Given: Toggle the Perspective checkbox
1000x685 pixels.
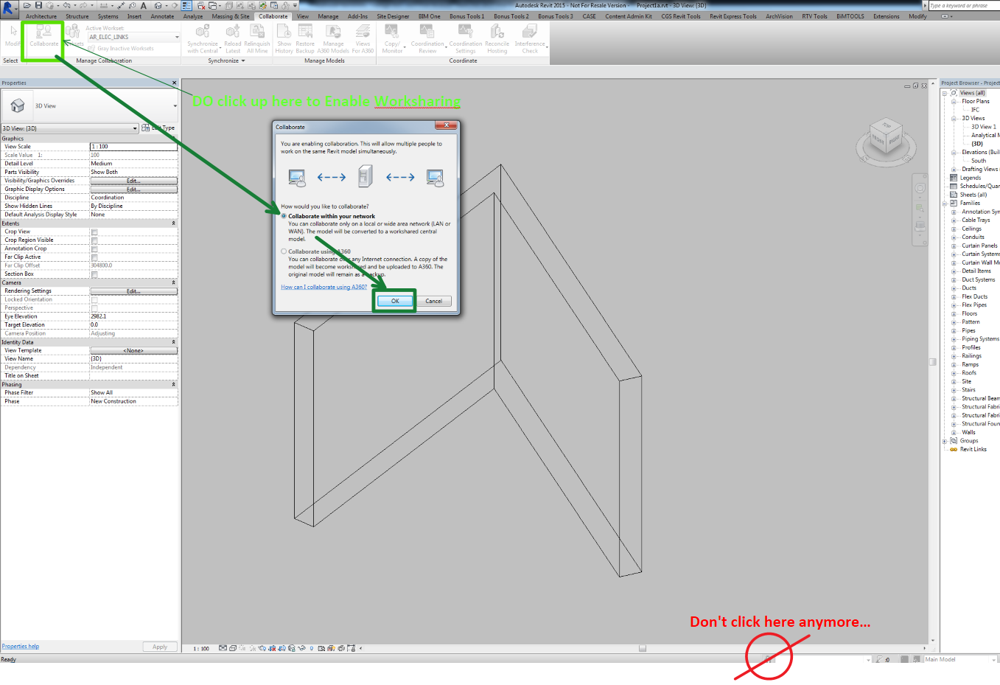Looking at the screenshot, I should click(x=94, y=308).
